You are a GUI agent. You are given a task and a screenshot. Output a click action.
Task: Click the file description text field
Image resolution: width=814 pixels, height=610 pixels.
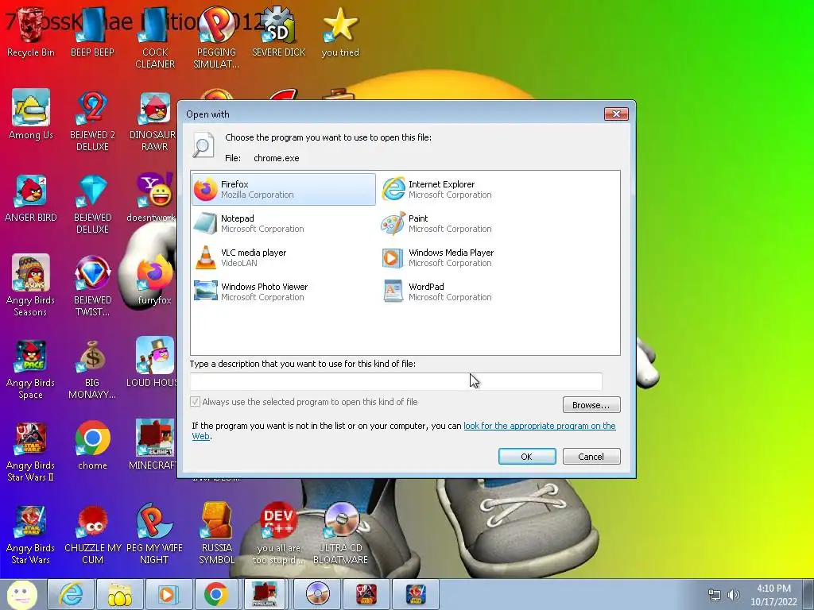(396, 381)
